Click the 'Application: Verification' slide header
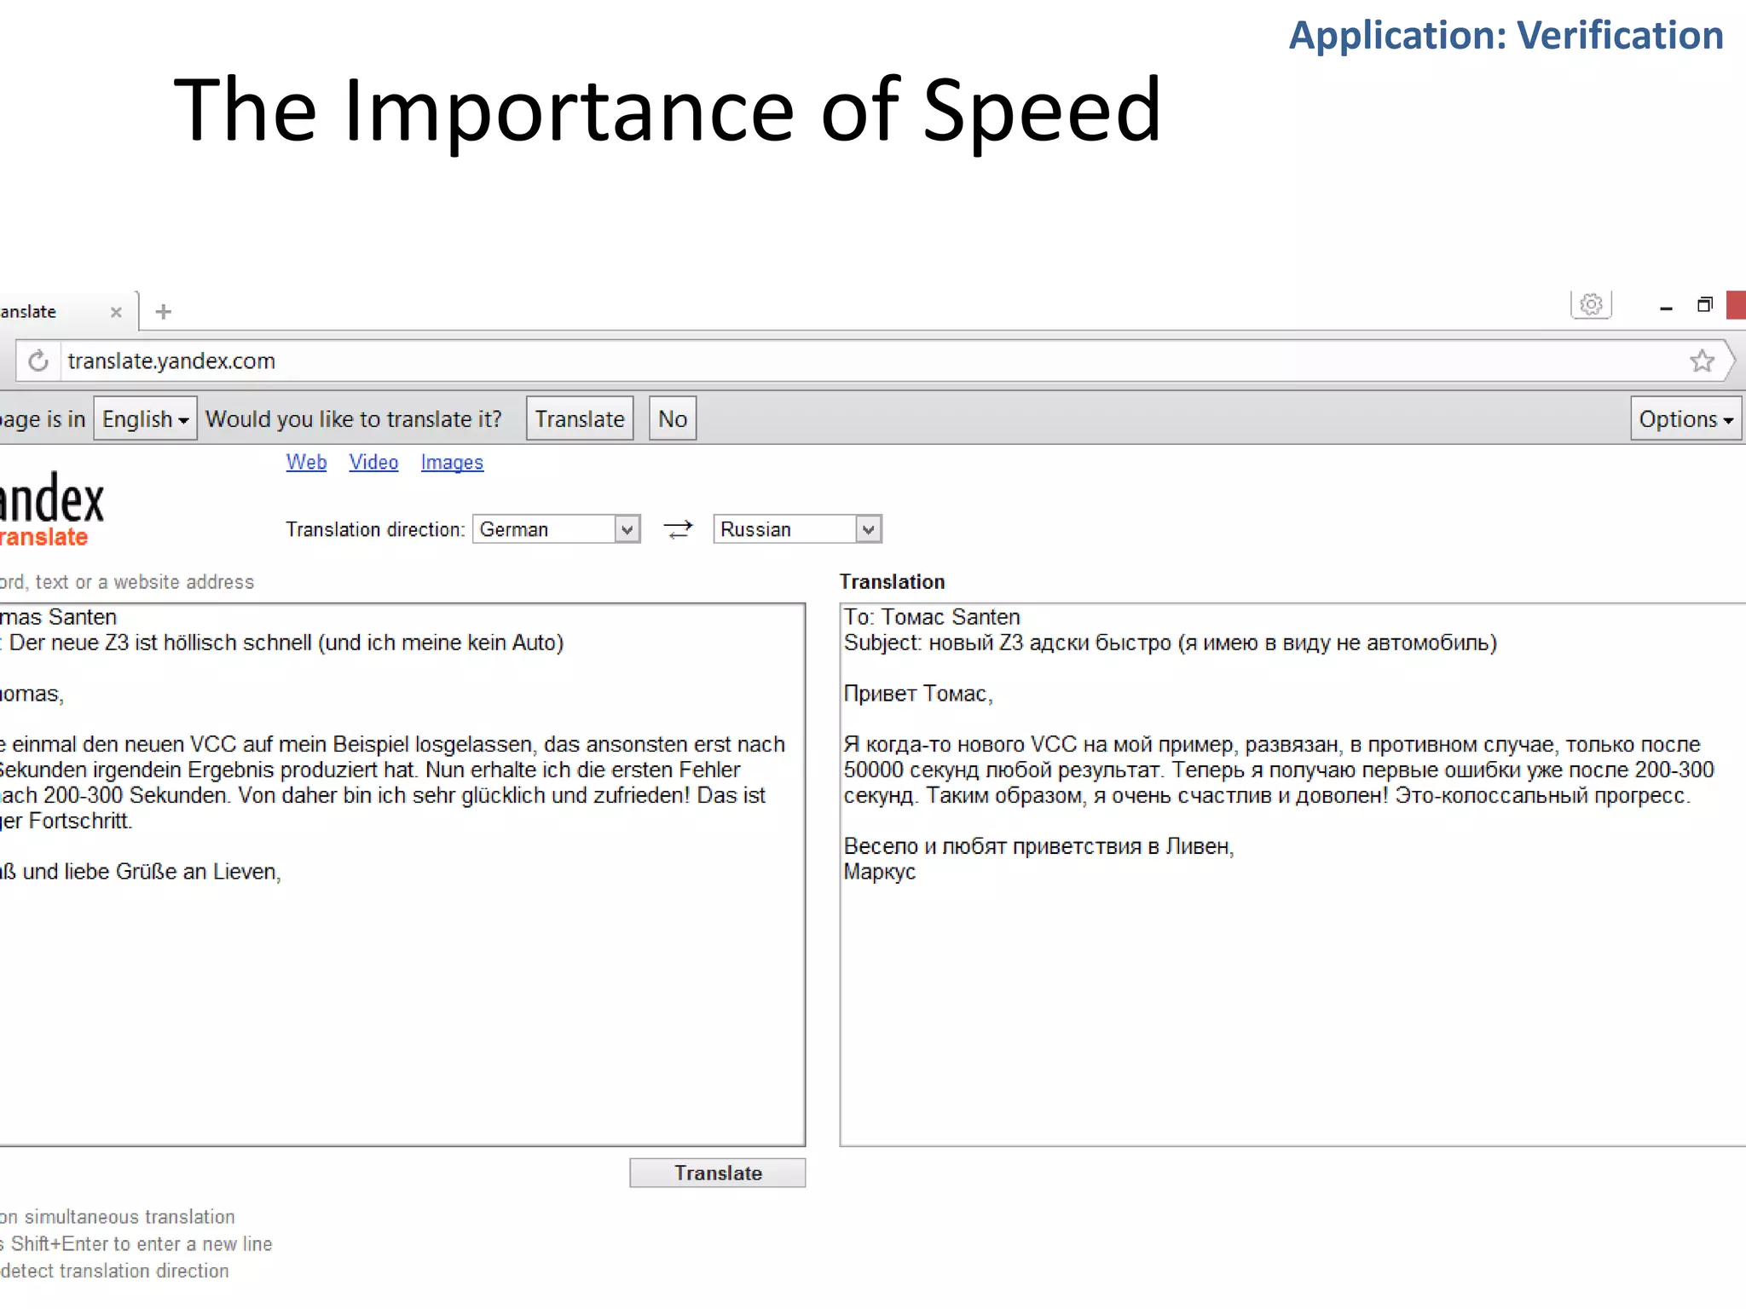The image size is (1746, 1309). [1506, 36]
